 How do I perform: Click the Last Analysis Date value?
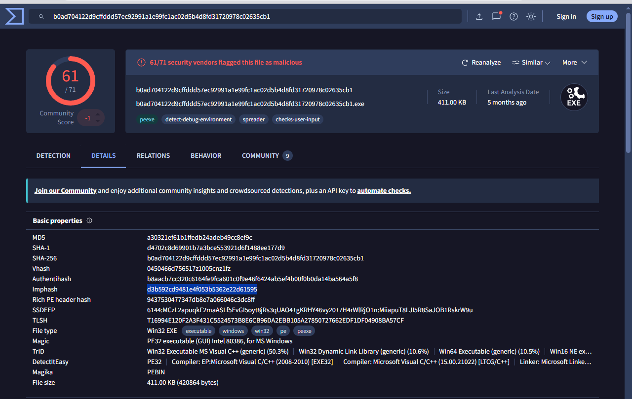click(507, 103)
